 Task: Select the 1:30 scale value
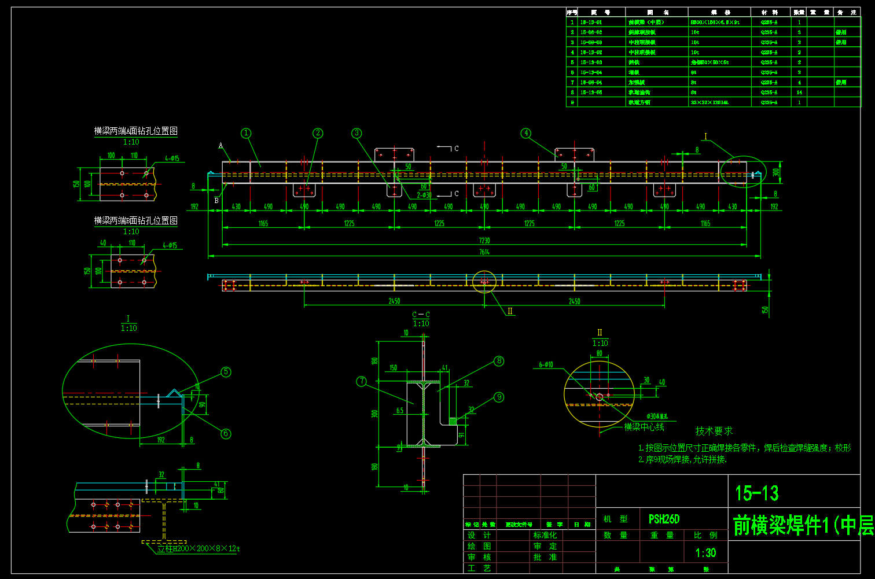pyautogui.click(x=705, y=553)
